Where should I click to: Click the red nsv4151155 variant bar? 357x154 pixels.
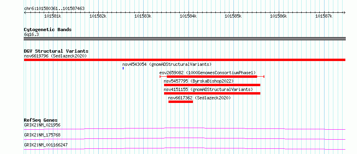212,93
